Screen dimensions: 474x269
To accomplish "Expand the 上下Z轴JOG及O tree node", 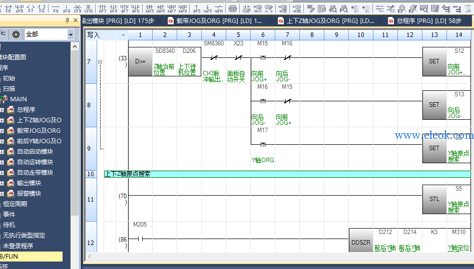I will [2, 120].
